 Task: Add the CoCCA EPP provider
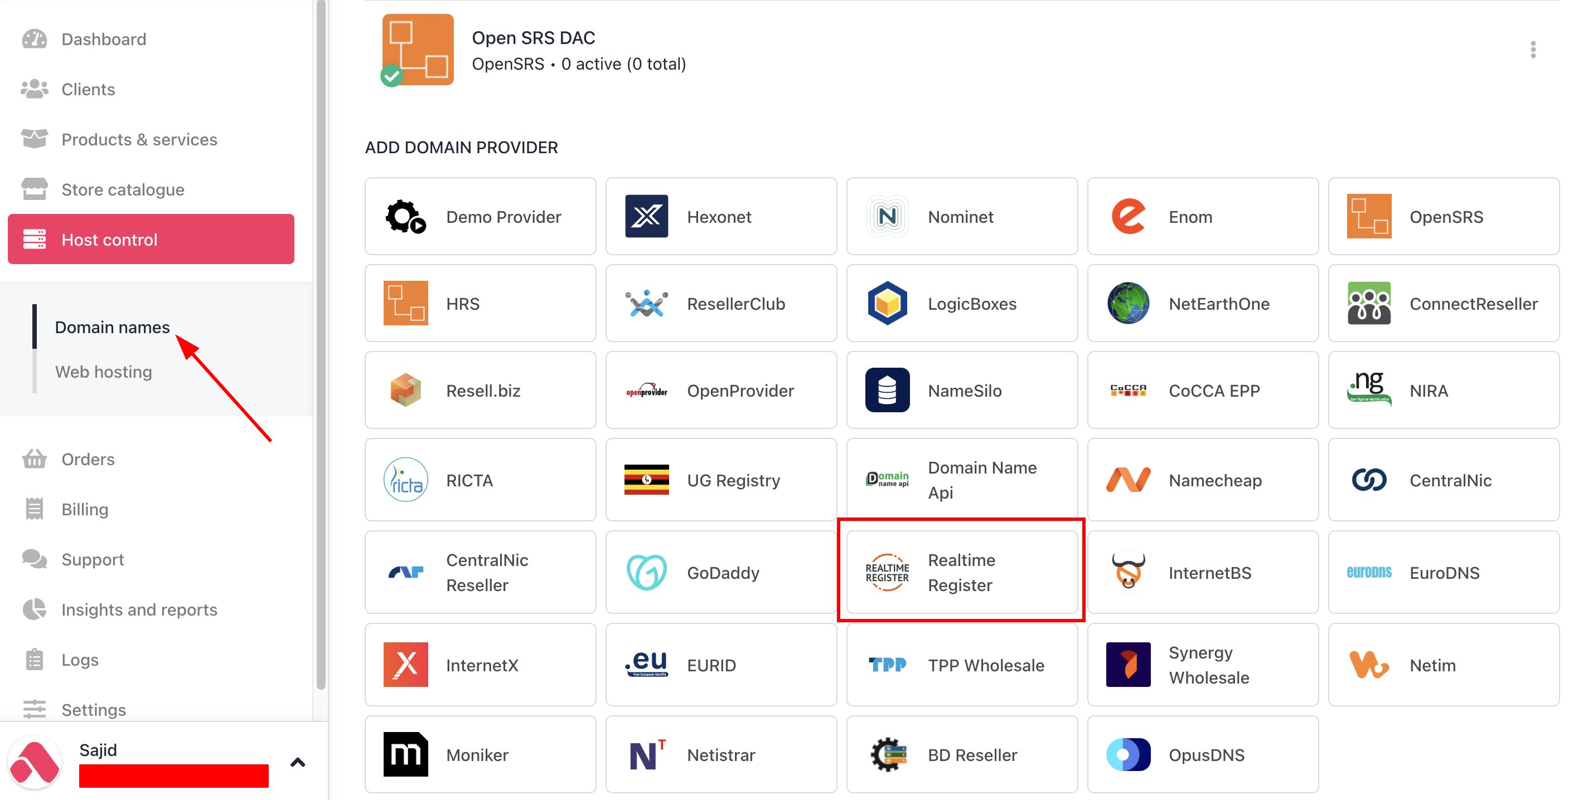click(x=1203, y=390)
